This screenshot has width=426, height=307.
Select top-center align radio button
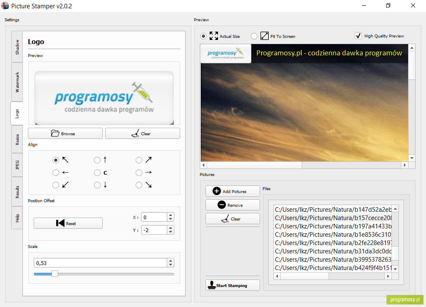(x=97, y=160)
